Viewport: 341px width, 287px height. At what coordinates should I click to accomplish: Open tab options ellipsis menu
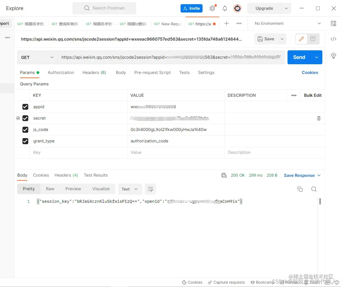coord(239,24)
